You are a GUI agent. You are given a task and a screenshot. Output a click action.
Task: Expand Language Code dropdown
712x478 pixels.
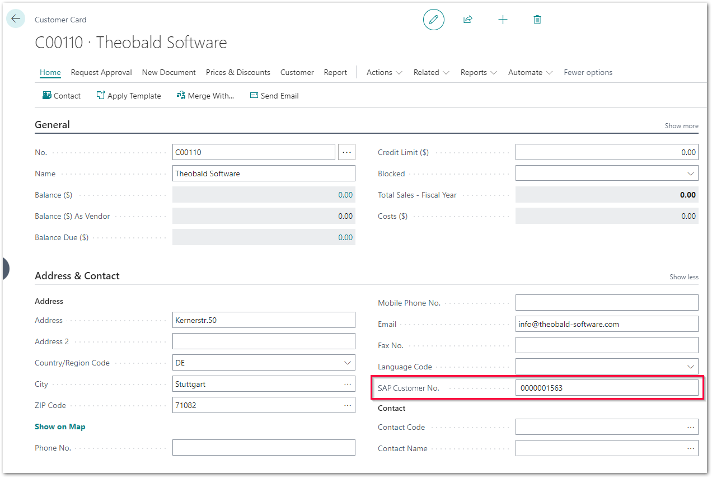click(x=691, y=367)
